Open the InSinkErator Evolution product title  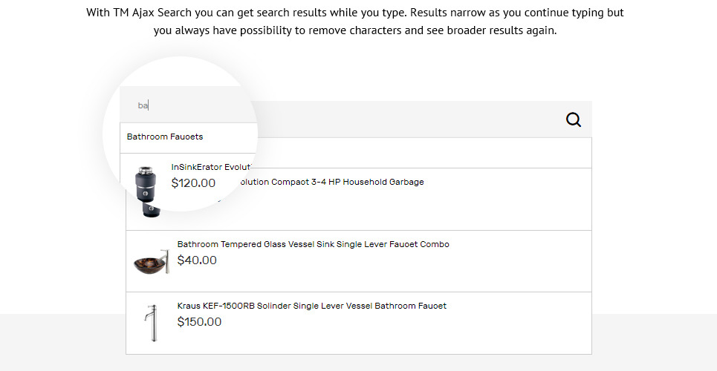212,168
